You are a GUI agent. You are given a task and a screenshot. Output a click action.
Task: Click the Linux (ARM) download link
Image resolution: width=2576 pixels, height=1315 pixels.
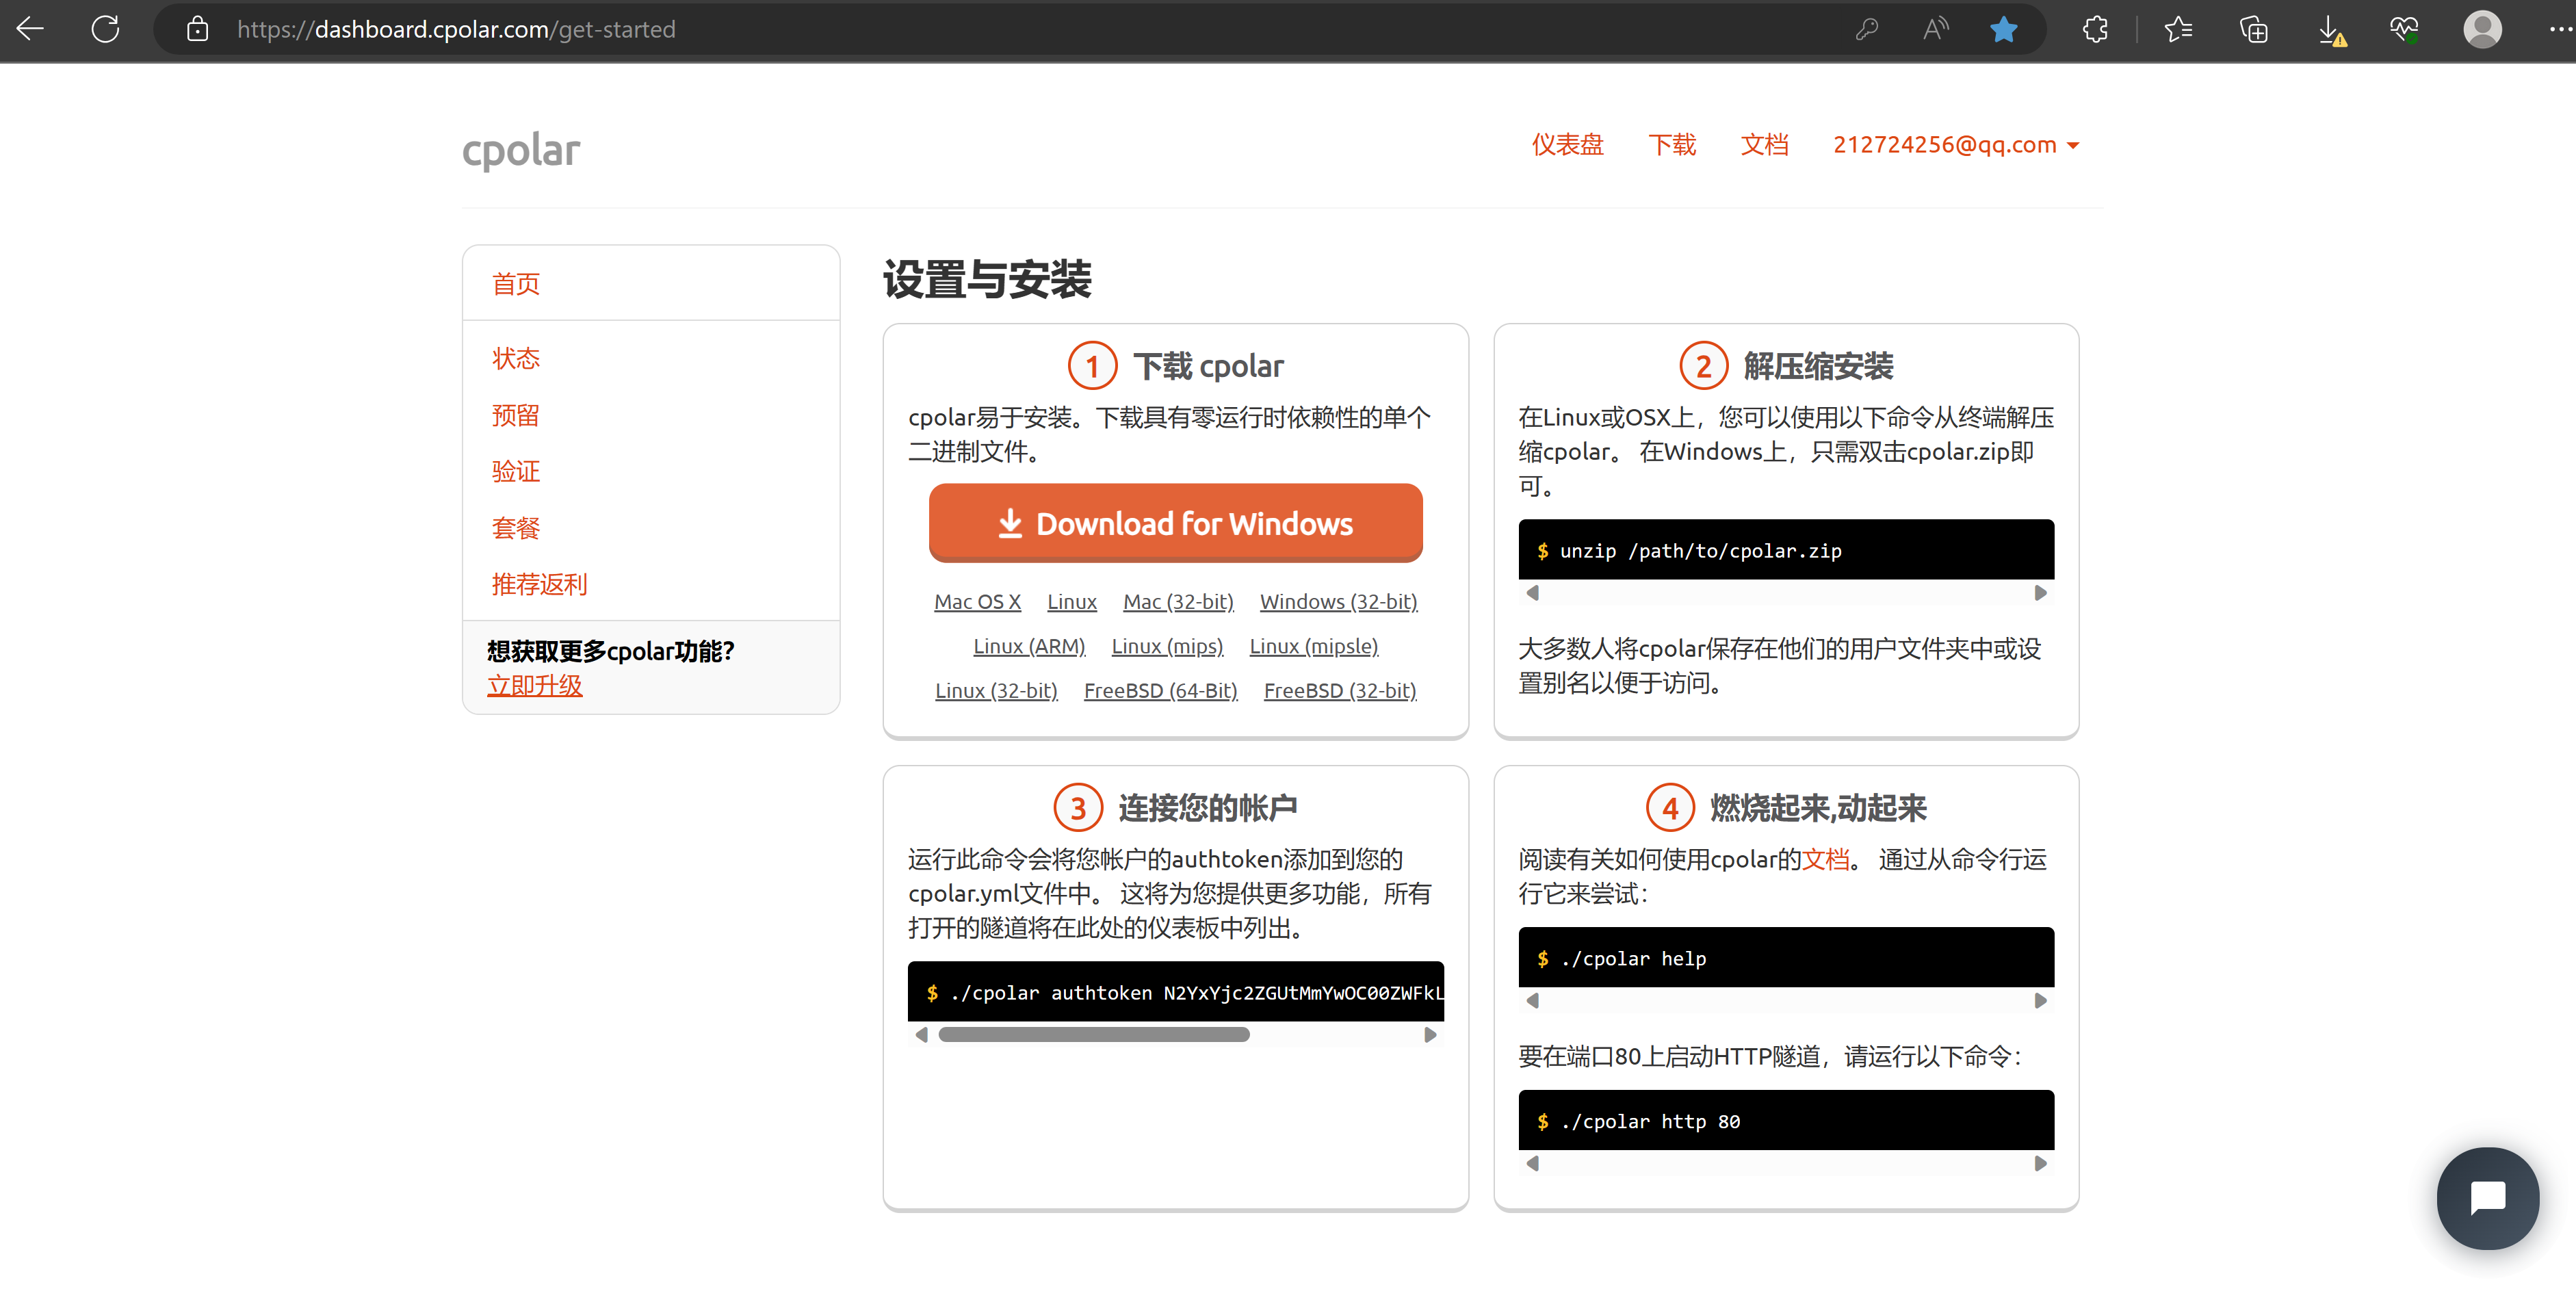1029,646
